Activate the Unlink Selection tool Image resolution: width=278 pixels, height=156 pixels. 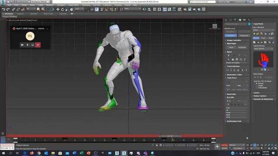tap(18, 10)
